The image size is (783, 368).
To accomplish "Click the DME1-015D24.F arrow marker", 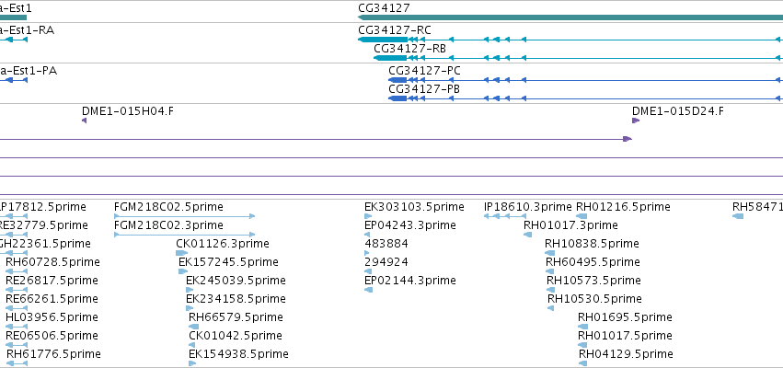I will [636, 121].
